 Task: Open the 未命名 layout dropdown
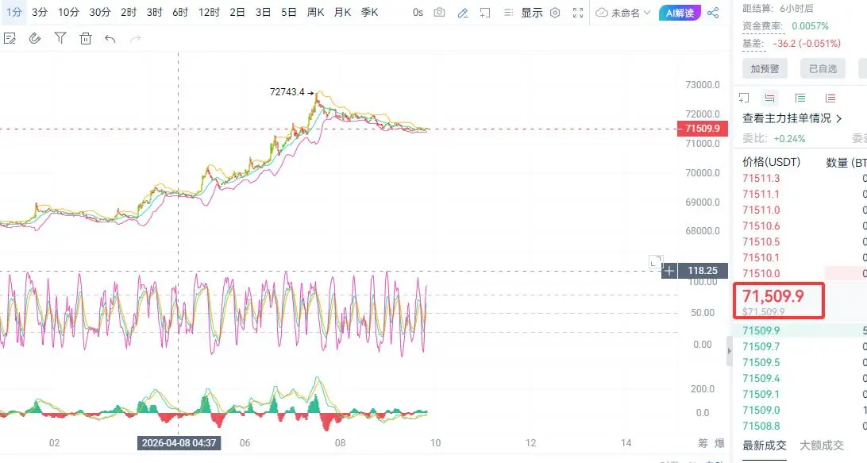(623, 13)
